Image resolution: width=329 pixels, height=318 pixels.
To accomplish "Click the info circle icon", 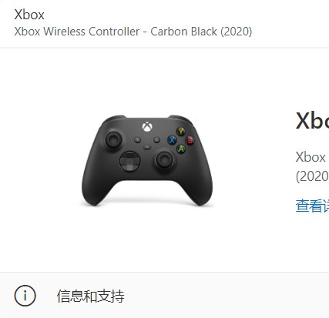I will [25, 296].
